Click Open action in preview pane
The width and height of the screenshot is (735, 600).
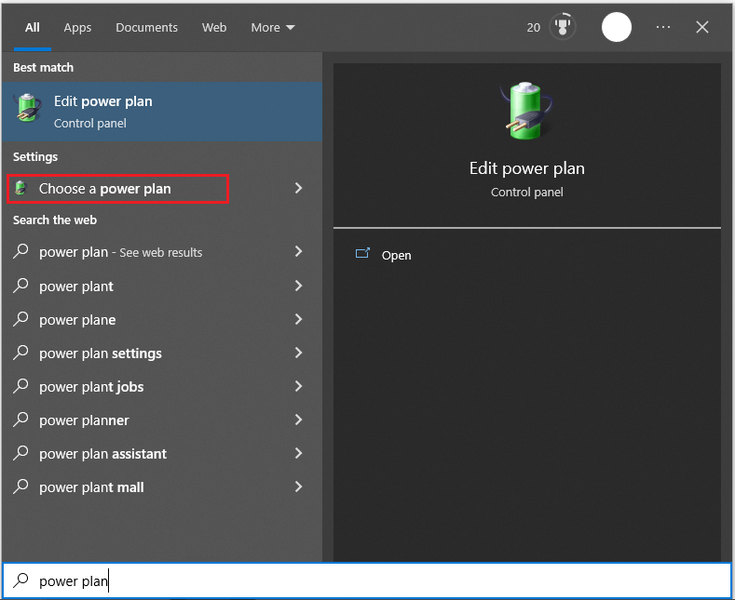point(397,256)
